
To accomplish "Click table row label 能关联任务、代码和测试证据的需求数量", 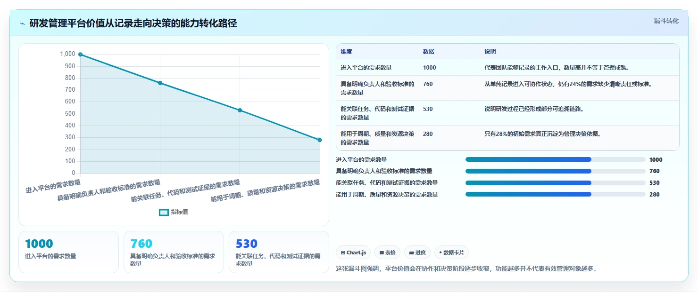I will click(x=377, y=113).
